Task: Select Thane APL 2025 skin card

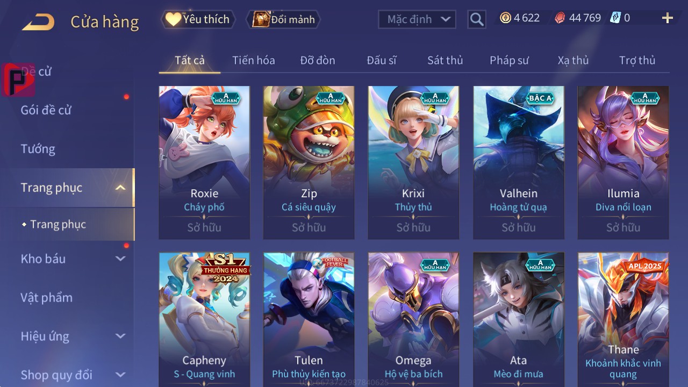Action: (x=623, y=320)
